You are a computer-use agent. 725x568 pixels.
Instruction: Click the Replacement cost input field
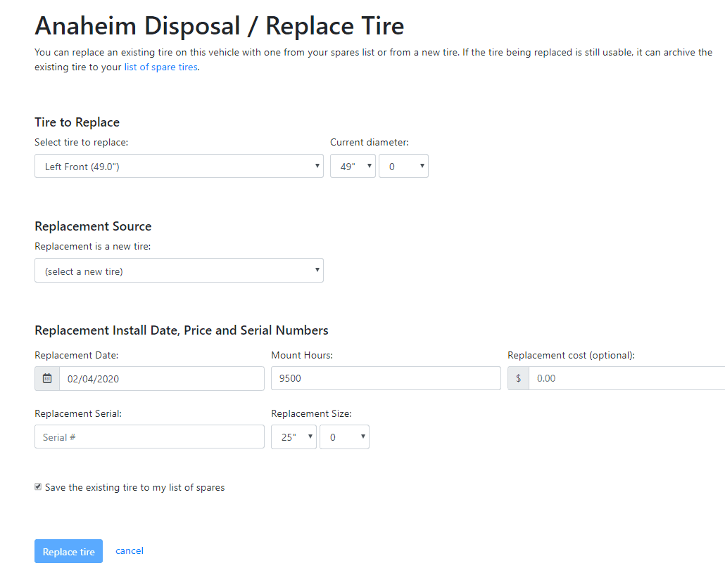click(x=627, y=378)
